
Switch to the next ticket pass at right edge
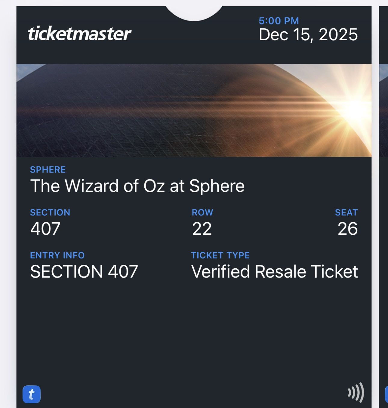click(383, 205)
